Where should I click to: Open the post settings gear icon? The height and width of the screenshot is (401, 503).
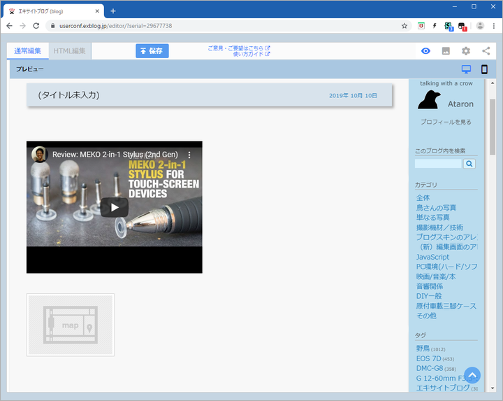pos(466,51)
